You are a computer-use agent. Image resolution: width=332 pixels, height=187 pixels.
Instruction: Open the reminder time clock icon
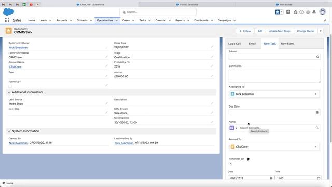(x=319, y=178)
